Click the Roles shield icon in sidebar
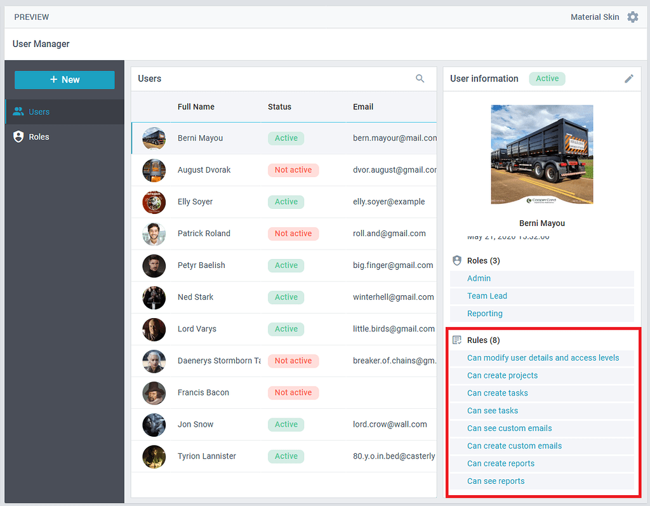The height and width of the screenshot is (506, 650). (x=18, y=136)
